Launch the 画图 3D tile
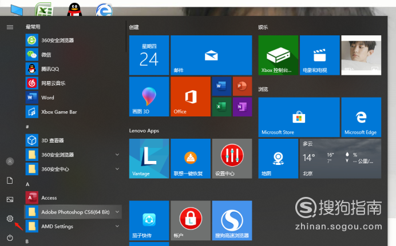The image size is (396, 246). (149, 96)
